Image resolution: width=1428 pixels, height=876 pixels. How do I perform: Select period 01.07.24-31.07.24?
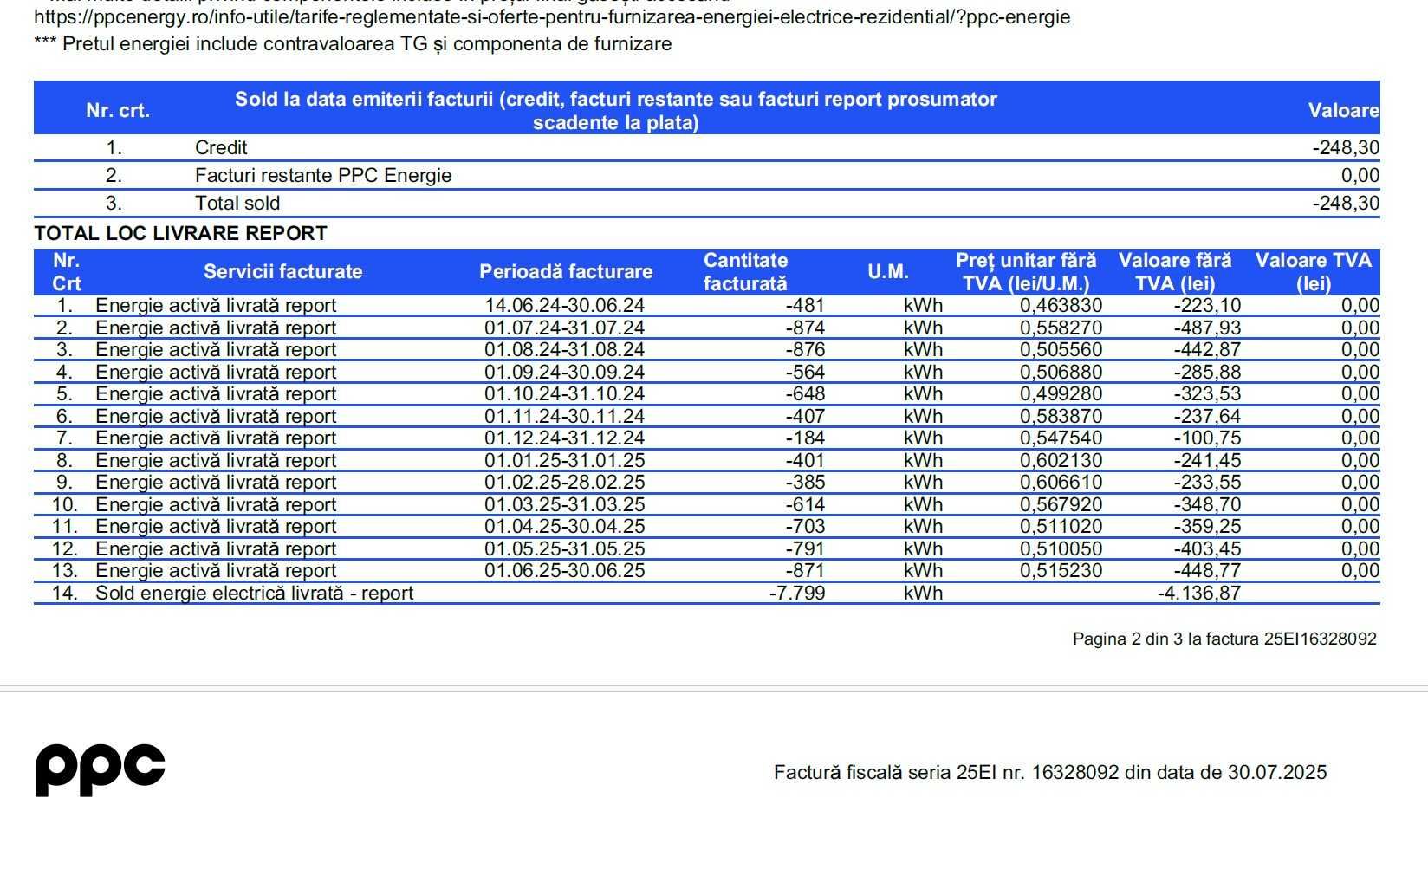[565, 328]
